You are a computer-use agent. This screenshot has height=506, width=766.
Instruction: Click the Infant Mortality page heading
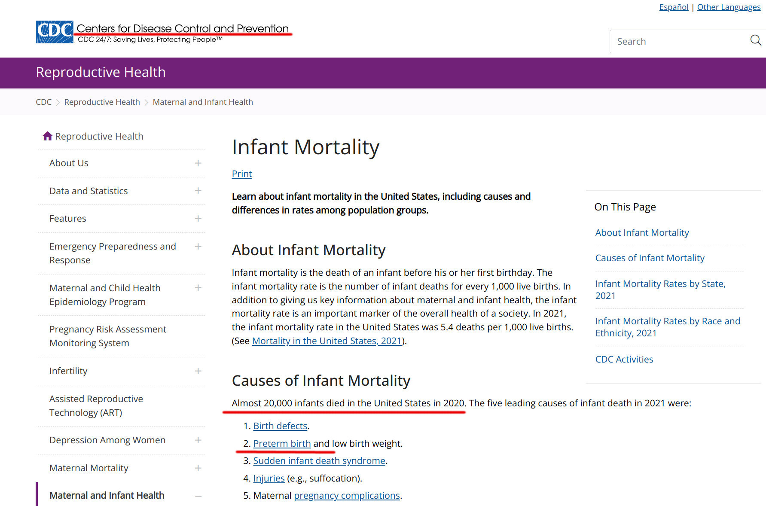tap(305, 147)
